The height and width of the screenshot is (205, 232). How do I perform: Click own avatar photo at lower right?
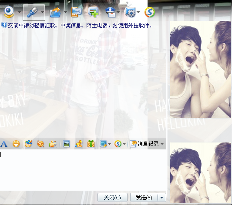tap(201, 173)
